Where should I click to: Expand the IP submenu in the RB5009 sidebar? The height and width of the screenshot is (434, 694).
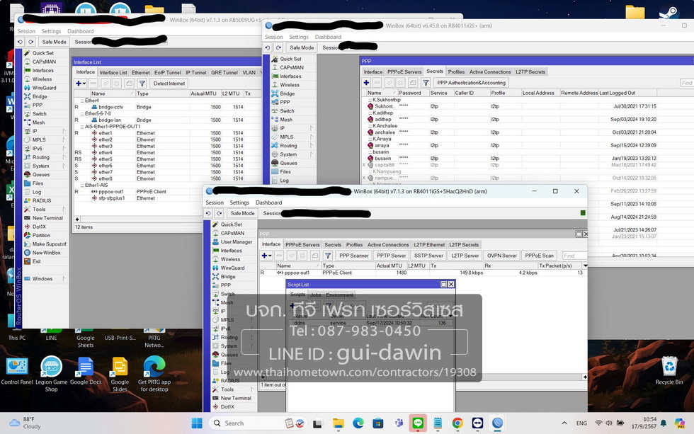64,132
